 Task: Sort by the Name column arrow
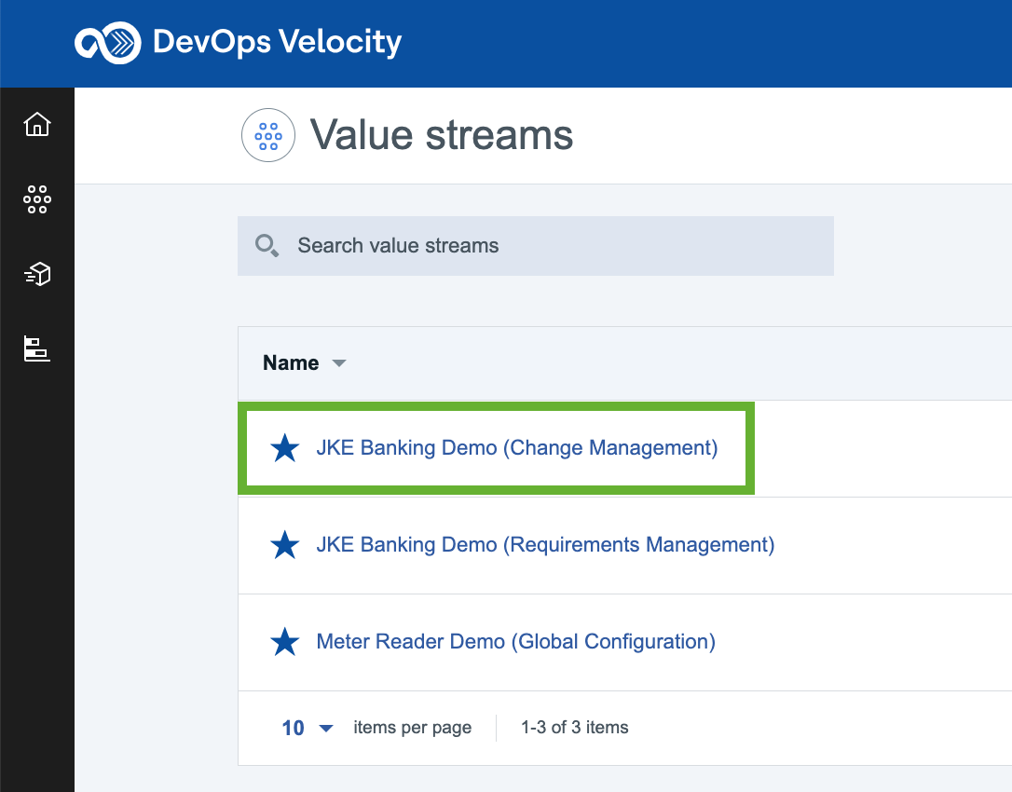coord(339,363)
